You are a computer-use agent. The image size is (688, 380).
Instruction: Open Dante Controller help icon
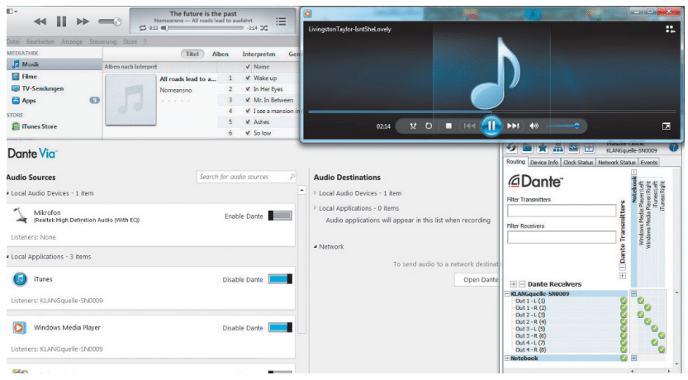(673, 147)
